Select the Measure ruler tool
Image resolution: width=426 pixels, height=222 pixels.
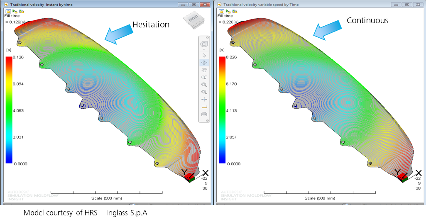pyautogui.click(x=204, y=107)
